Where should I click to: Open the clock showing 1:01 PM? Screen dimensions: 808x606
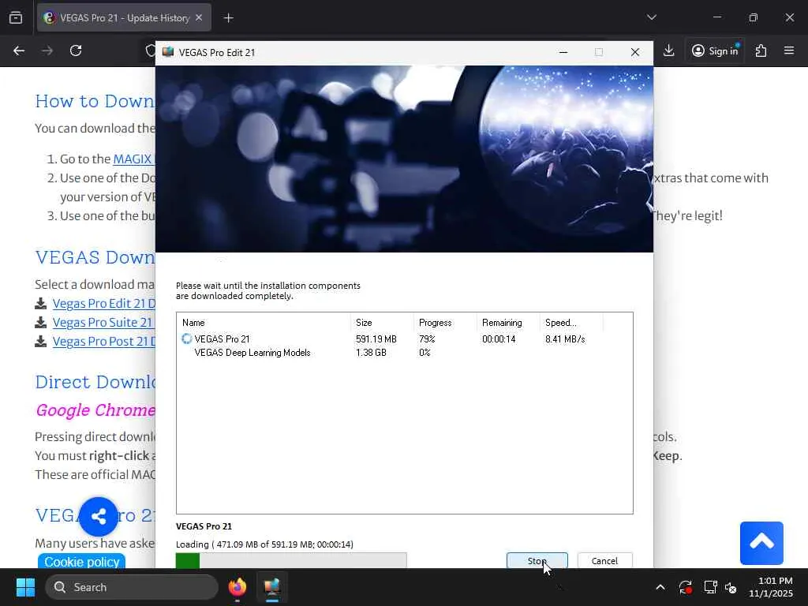tap(771, 587)
